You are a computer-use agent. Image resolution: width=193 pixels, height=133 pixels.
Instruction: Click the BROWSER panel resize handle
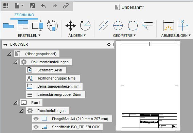tap(113, 44)
